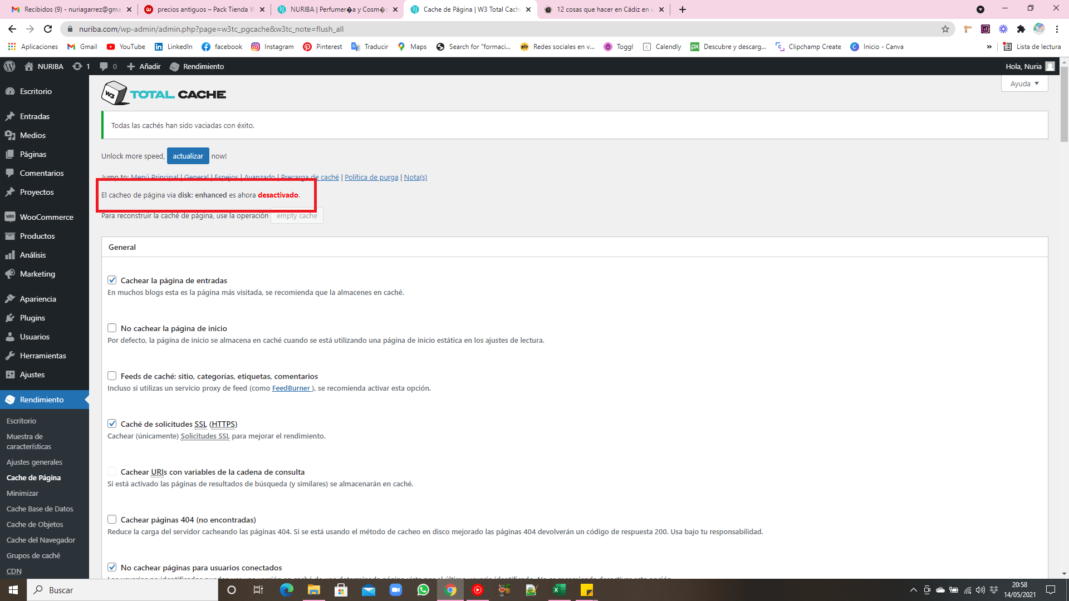Viewport: 1069px width, 601px height.
Task: Open Windows Start menu
Action: [13, 590]
